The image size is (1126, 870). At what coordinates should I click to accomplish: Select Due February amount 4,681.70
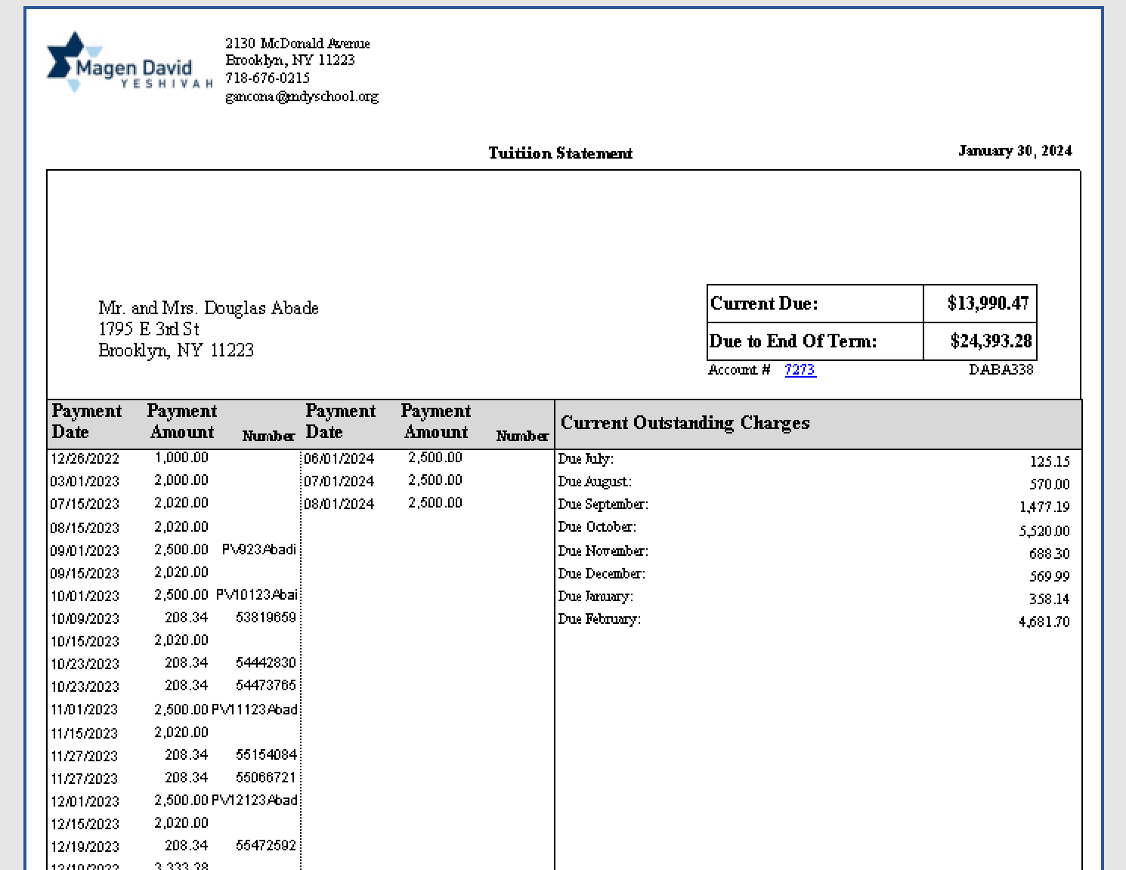coord(1044,622)
